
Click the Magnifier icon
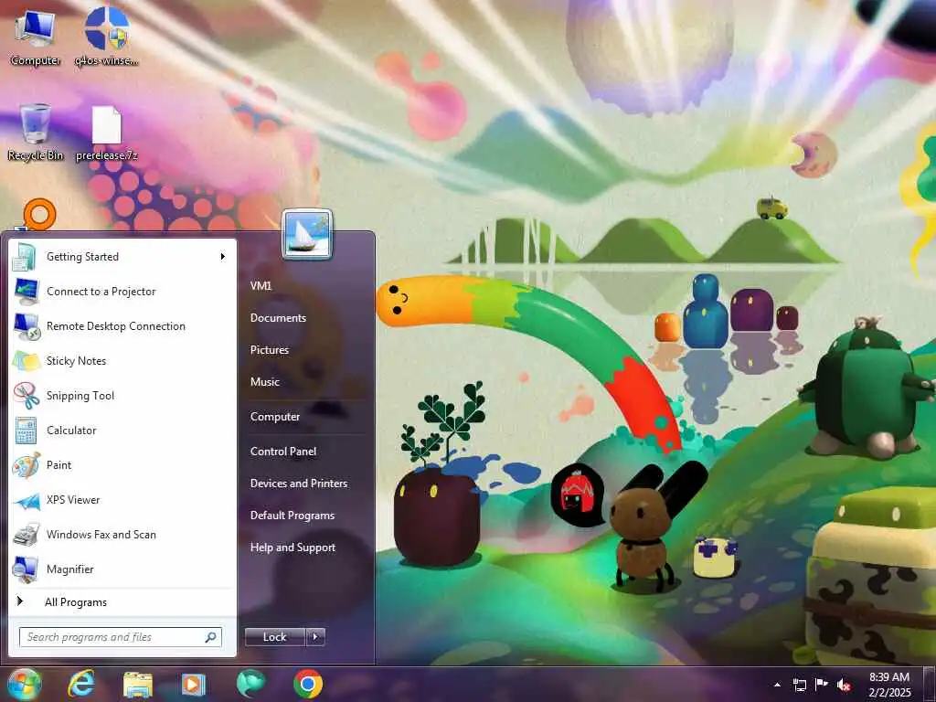coord(27,569)
